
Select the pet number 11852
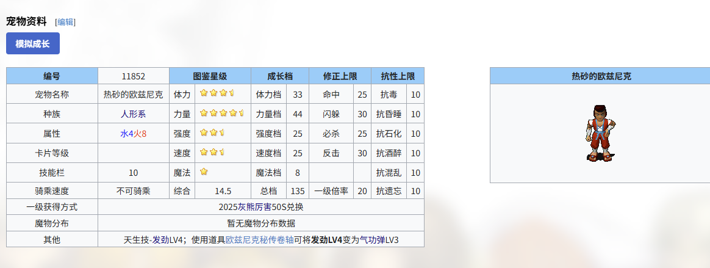point(134,76)
